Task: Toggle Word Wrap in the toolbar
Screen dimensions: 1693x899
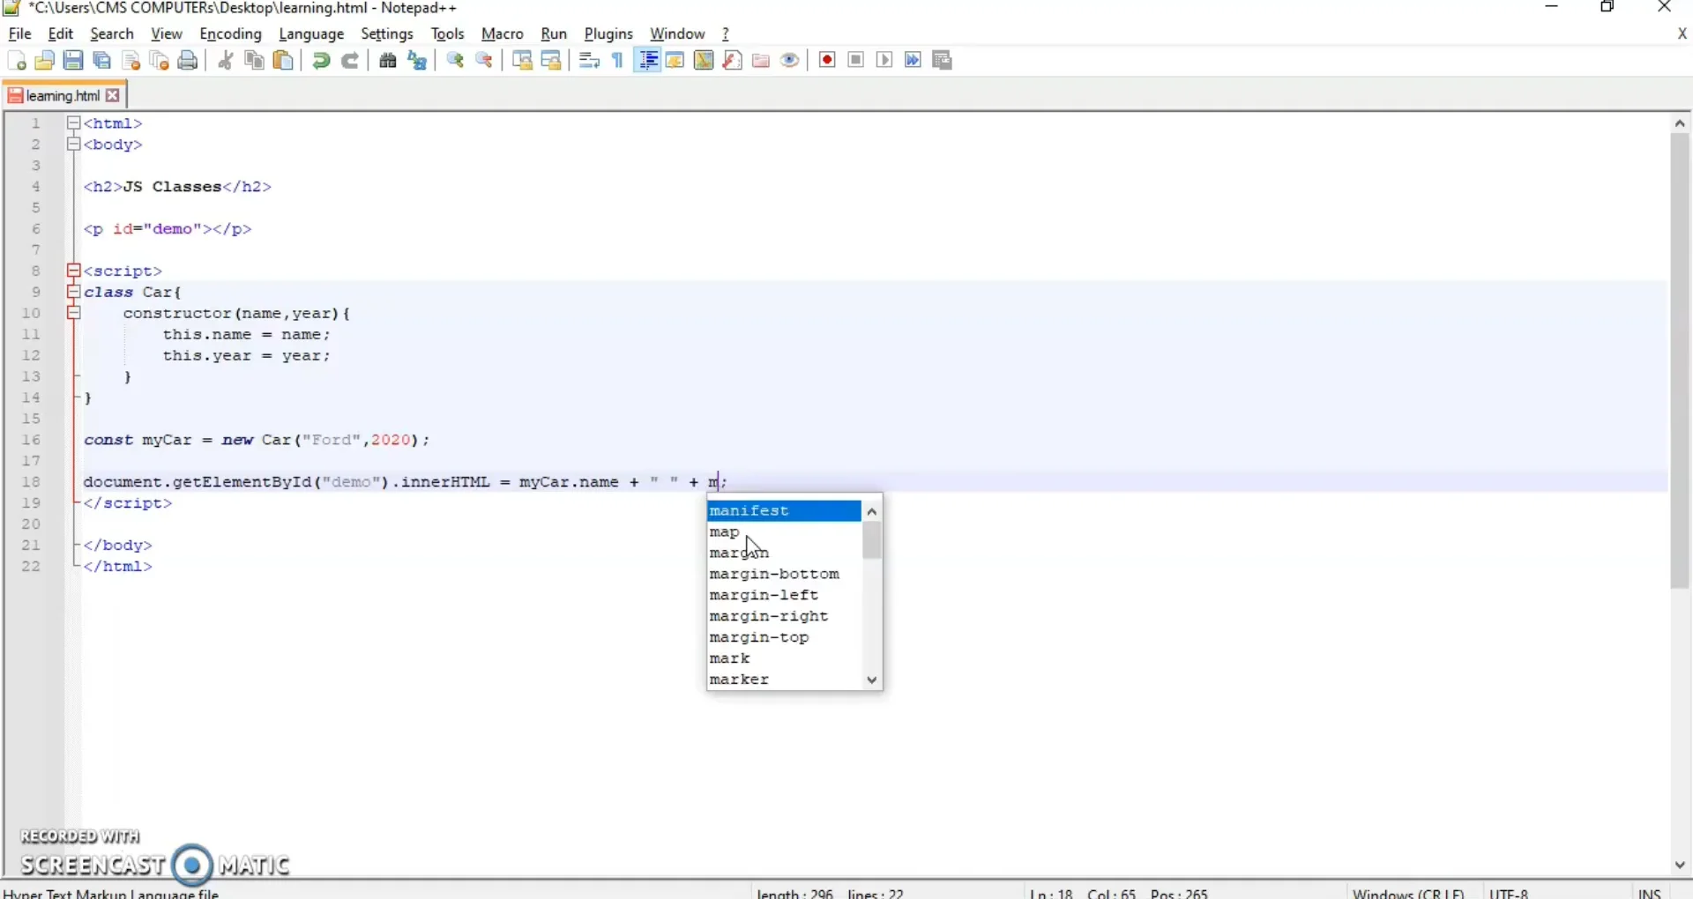Action: click(x=586, y=60)
